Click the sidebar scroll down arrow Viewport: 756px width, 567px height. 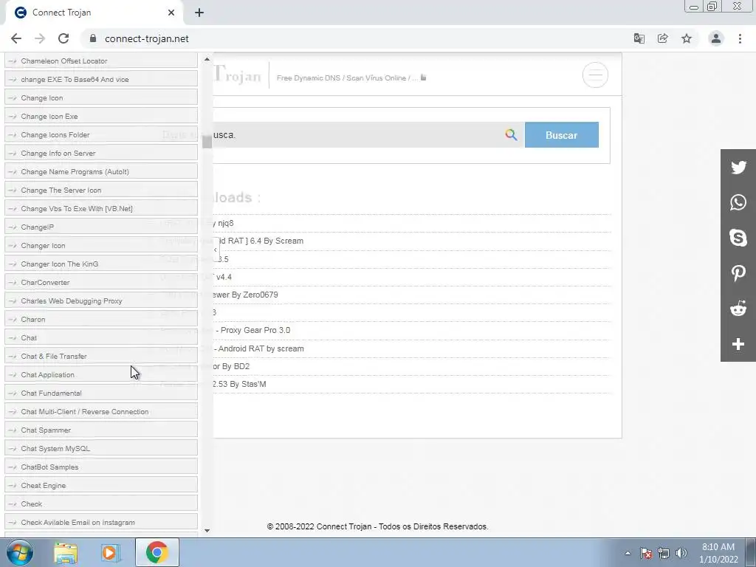point(207,530)
